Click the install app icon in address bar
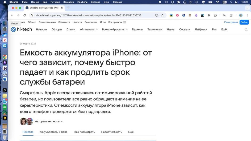 pyautogui.click(x=157, y=15)
